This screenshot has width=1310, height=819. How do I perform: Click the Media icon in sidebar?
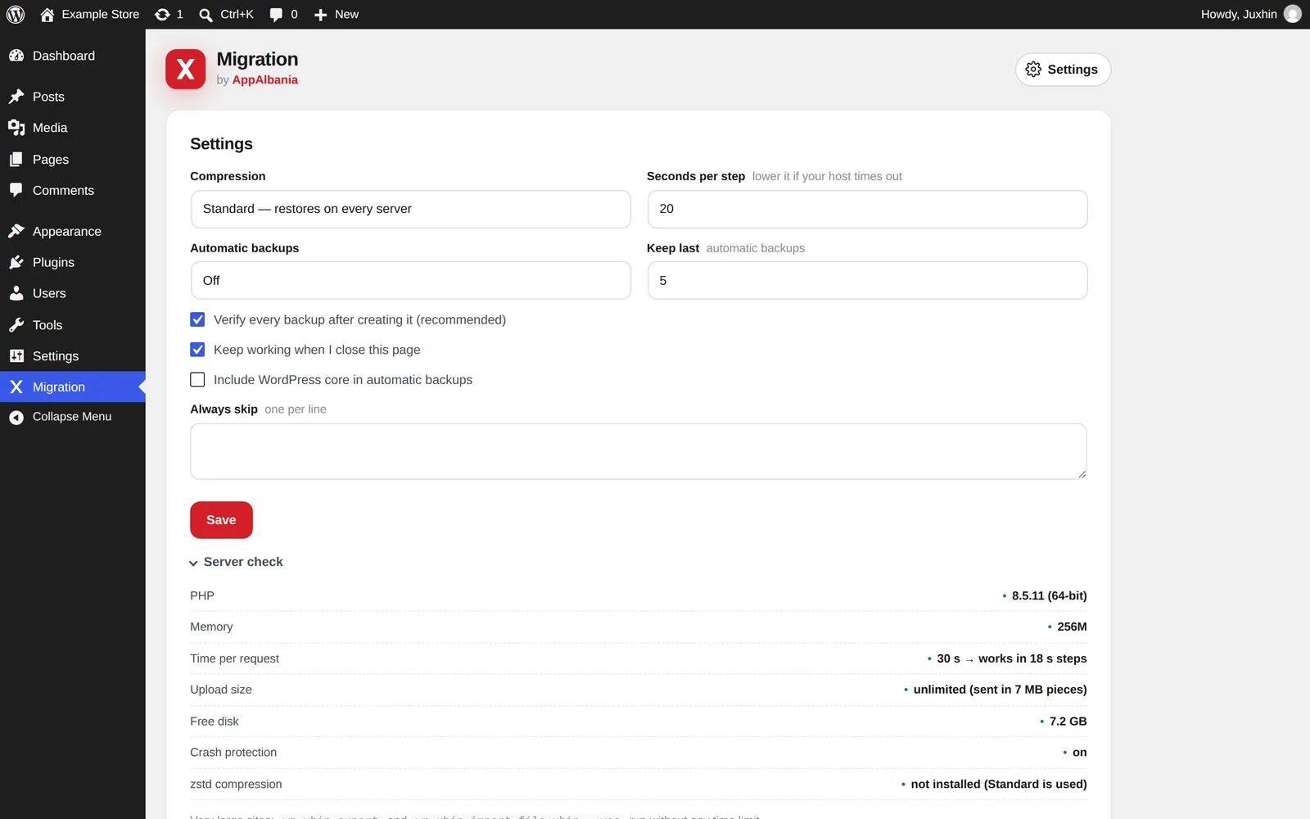(x=16, y=128)
